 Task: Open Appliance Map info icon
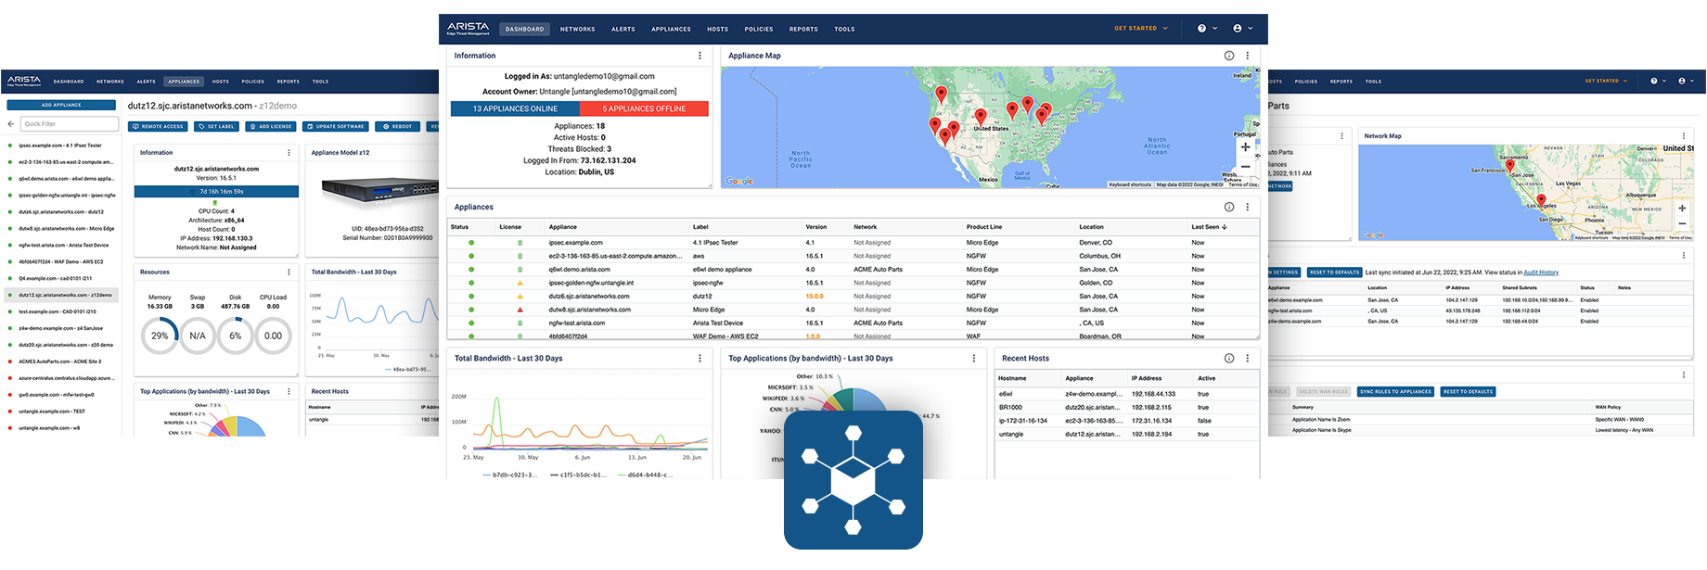(1229, 56)
